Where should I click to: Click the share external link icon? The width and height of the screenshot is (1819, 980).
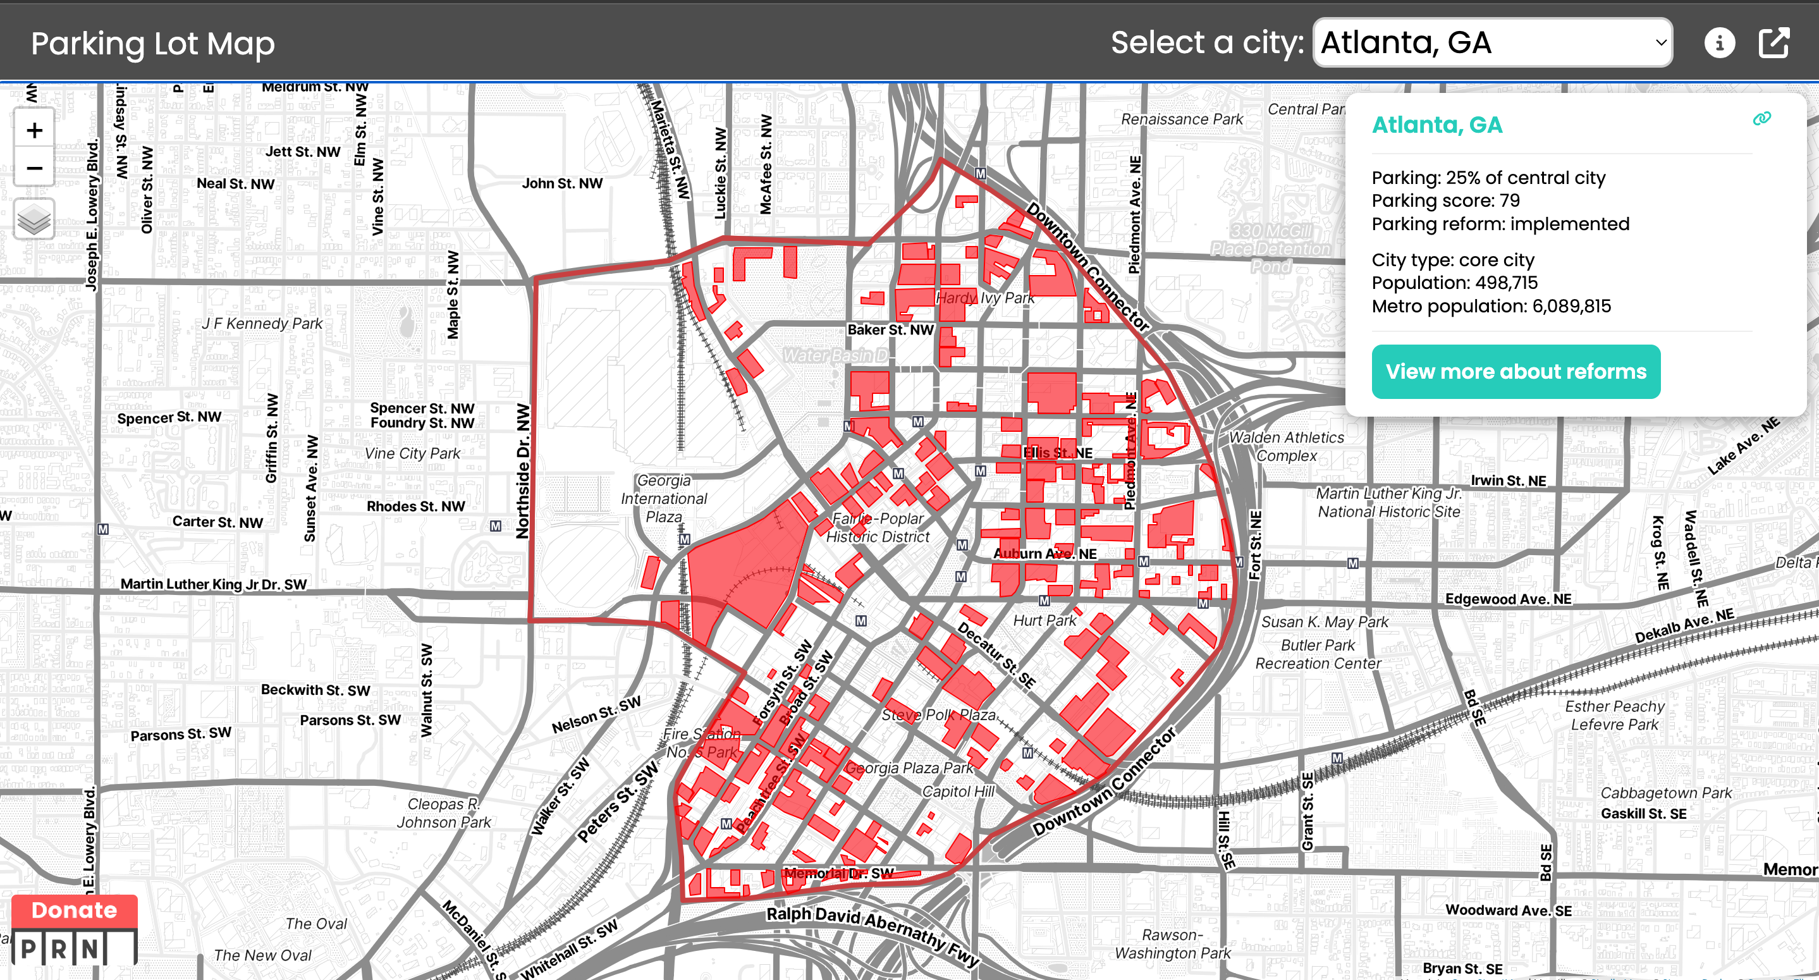1774,43
